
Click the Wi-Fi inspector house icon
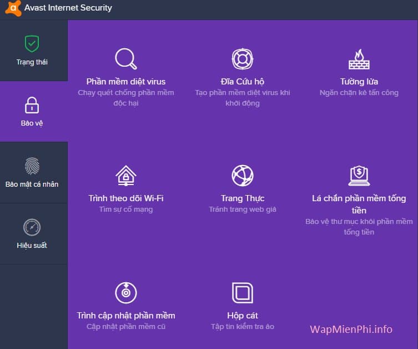(126, 175)
